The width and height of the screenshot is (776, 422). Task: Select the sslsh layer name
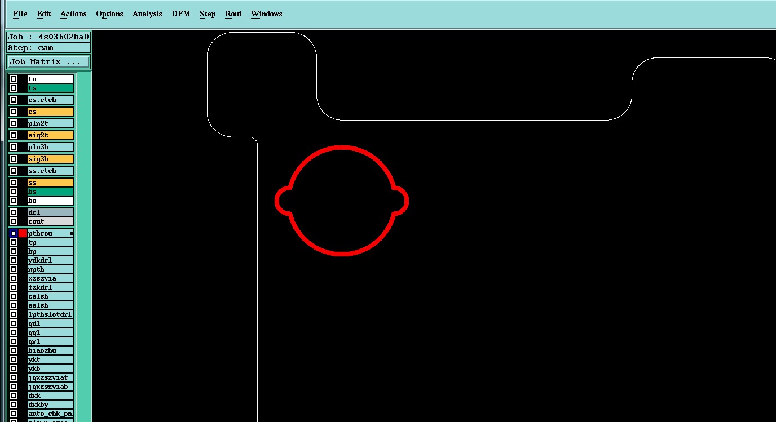click(51, 305)
